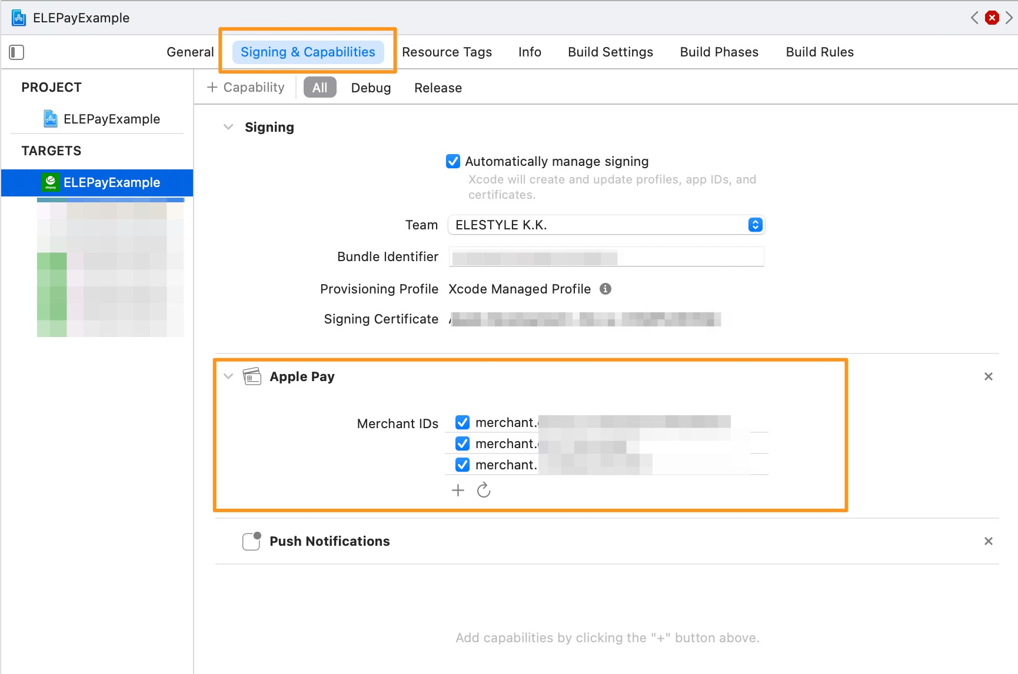Refresh the merchant IDs list
Screen dimensions: 1018x674
(484, 491)
